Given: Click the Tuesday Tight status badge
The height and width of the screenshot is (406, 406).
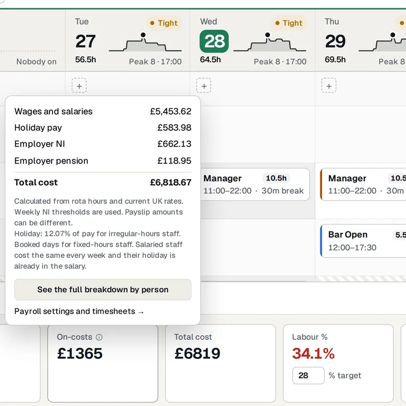Looking at the screenshot, I should (x=164, y=23).
